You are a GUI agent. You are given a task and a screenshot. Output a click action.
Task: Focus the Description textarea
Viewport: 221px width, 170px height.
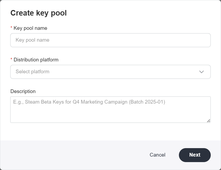pos(110,109)
